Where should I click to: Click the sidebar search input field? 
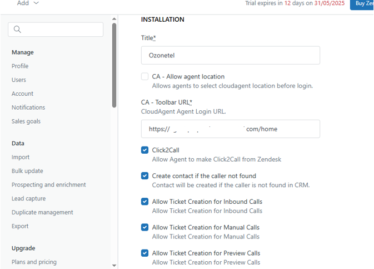(56, 30)
